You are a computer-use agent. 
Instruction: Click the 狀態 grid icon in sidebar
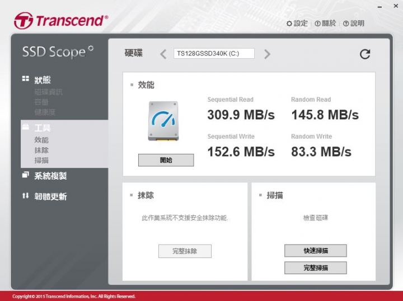[25, 78]
